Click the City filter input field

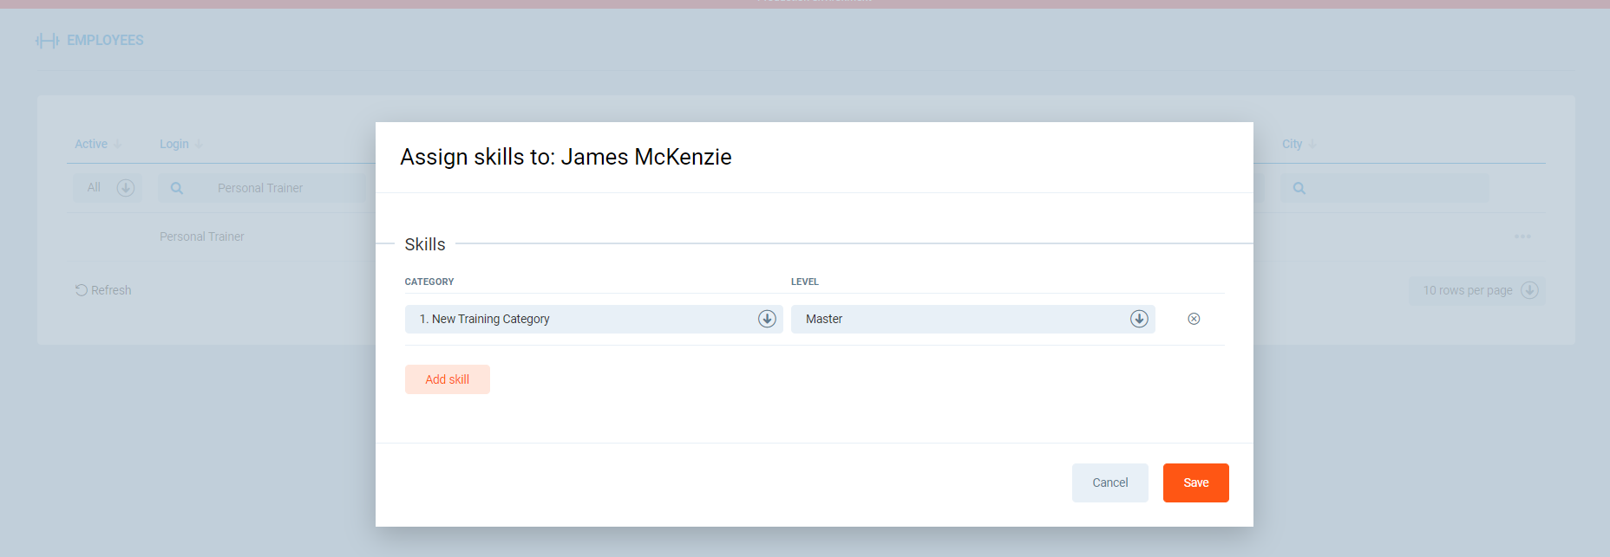(1397, 188)
